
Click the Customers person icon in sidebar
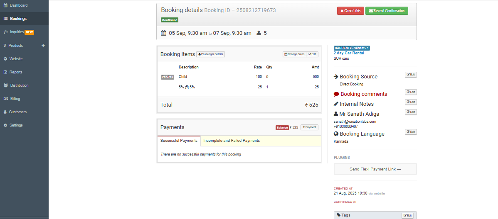click(x=5, y=112)
